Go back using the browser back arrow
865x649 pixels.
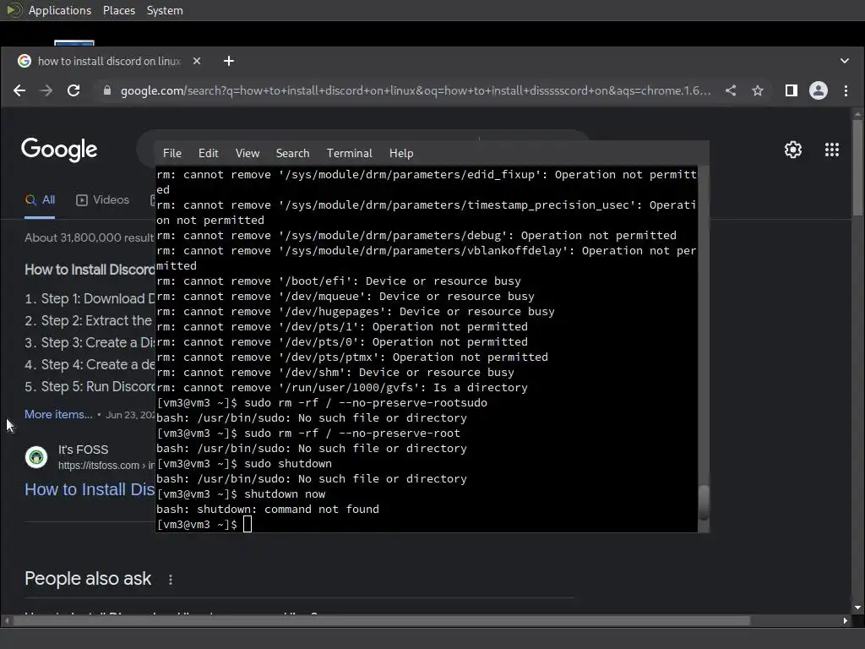point(19,90)
